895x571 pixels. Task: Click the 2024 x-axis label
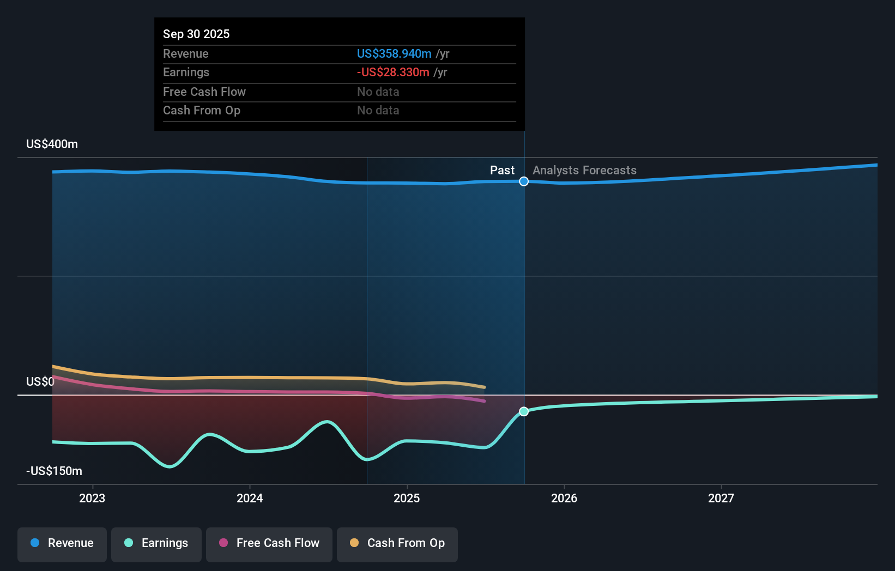[x=250, y=498]
